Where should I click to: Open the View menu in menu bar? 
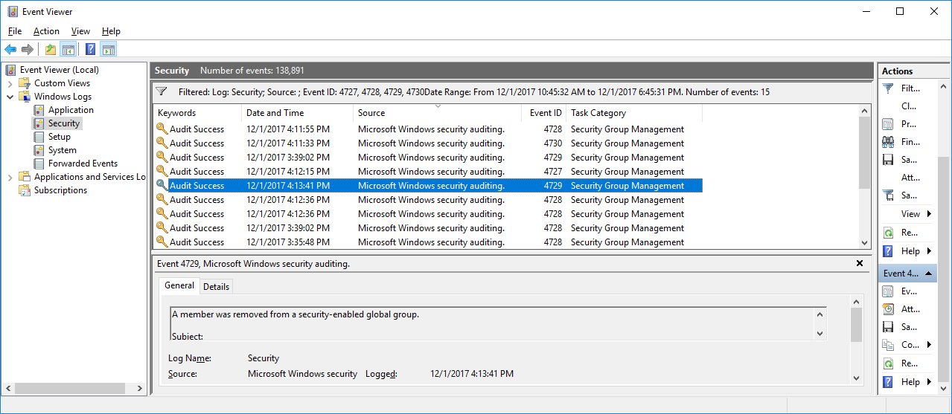(80, 31)
